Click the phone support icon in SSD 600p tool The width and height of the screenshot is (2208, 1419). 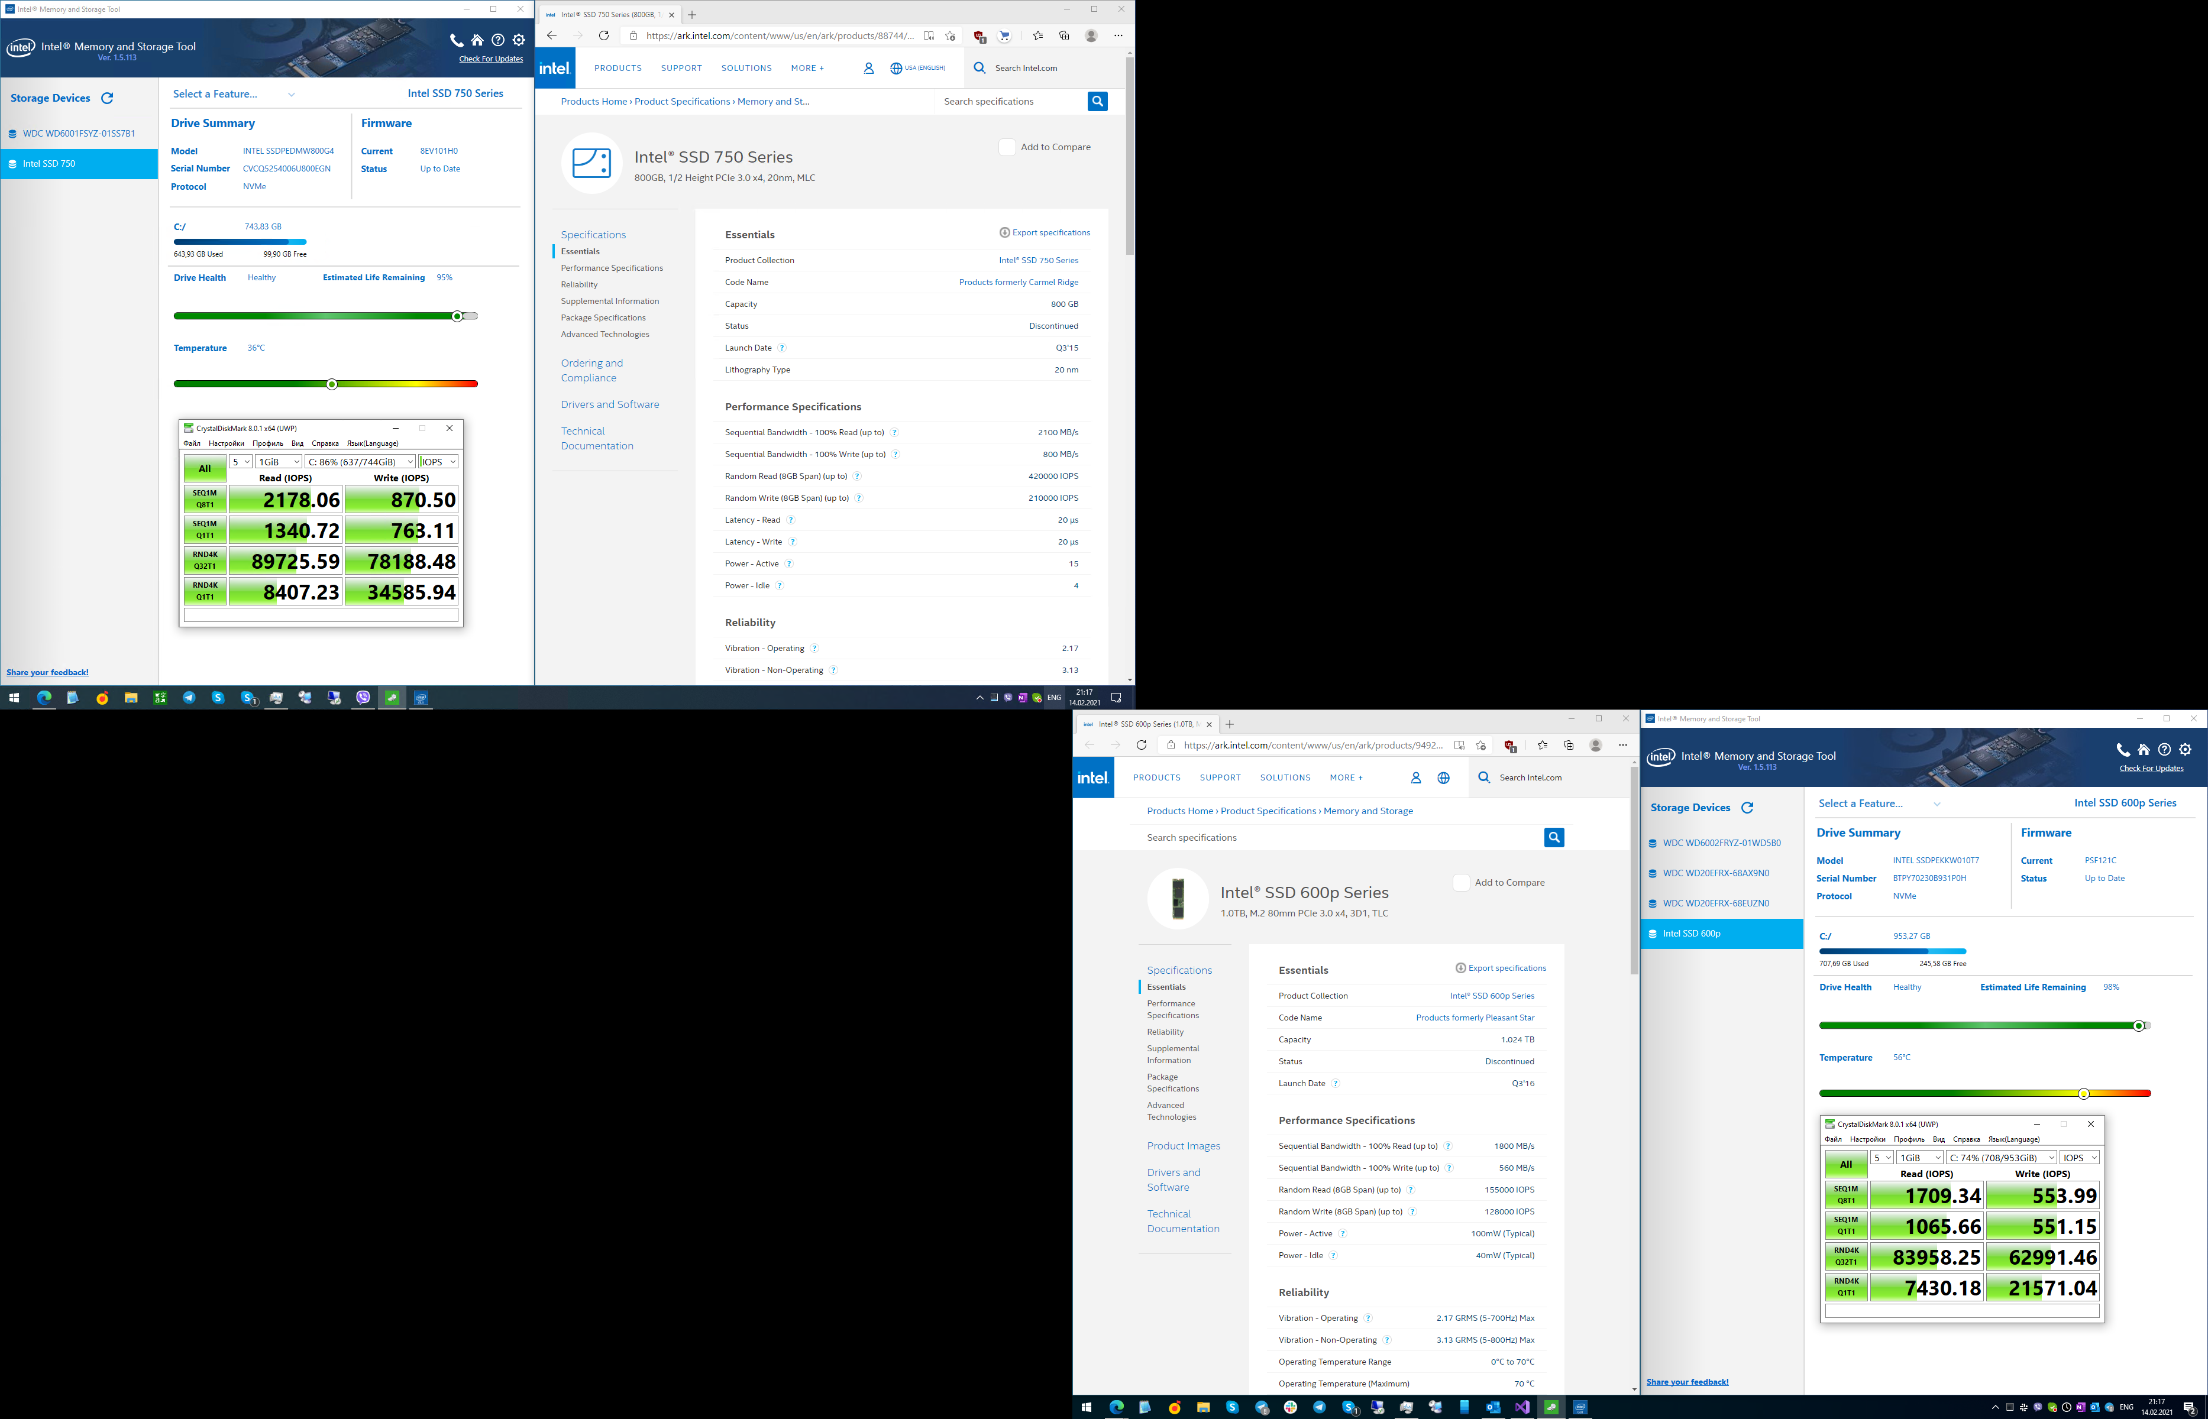[2123, 750]
